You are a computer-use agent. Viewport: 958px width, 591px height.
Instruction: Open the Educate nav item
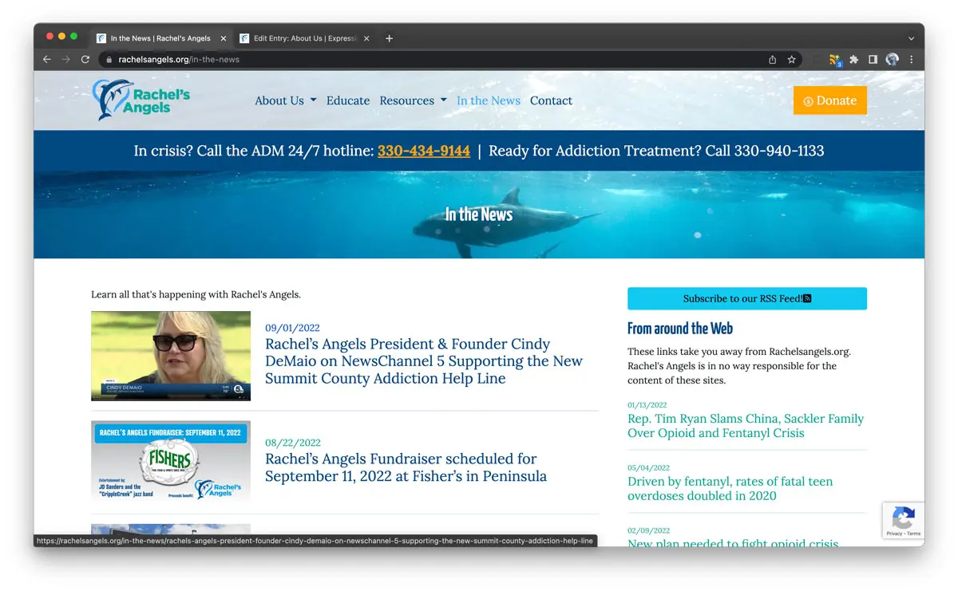click(348, 100)
